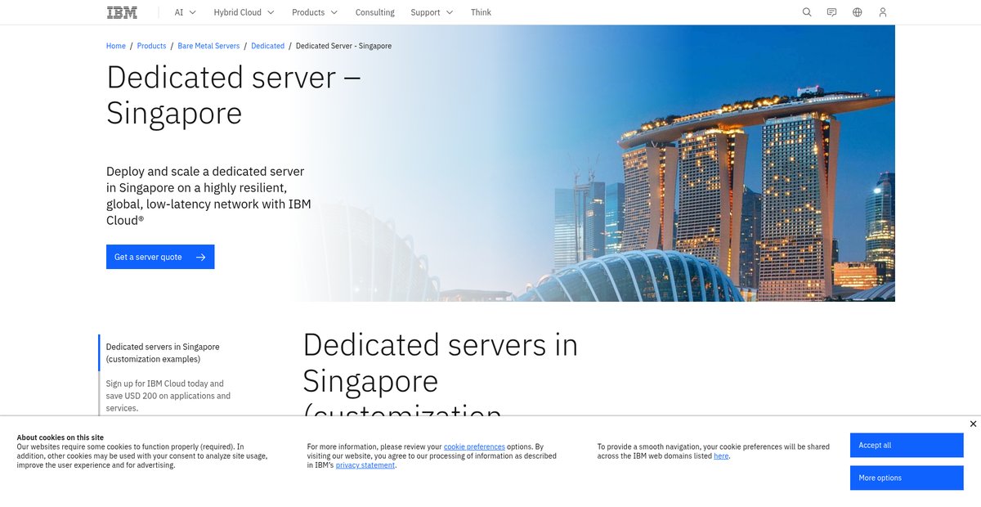Expand the Products menu
This screenshot has width=981, height=507.
click(x=316, y=12)
